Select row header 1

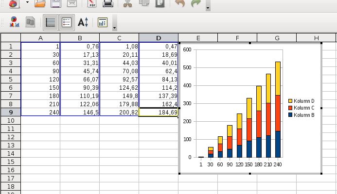tap(11, 46)
